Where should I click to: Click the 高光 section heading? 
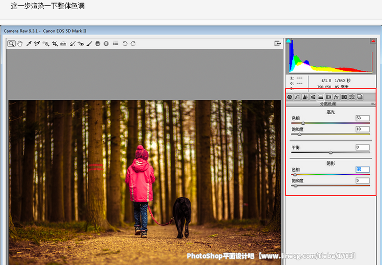tap(331, 112)
